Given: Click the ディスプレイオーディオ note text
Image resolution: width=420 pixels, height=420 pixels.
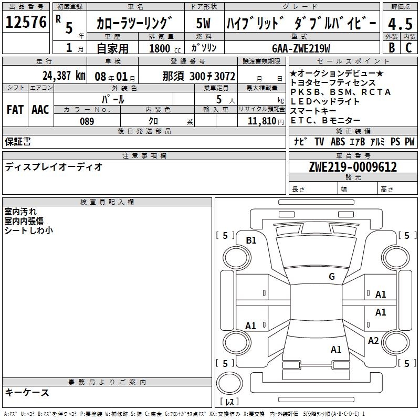Looking at the screenshot, I should [x=54, y=167].
